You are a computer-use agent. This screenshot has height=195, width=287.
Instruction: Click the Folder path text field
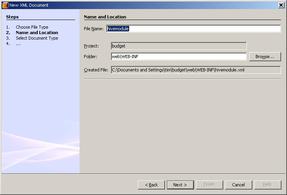tap(179, 56)
